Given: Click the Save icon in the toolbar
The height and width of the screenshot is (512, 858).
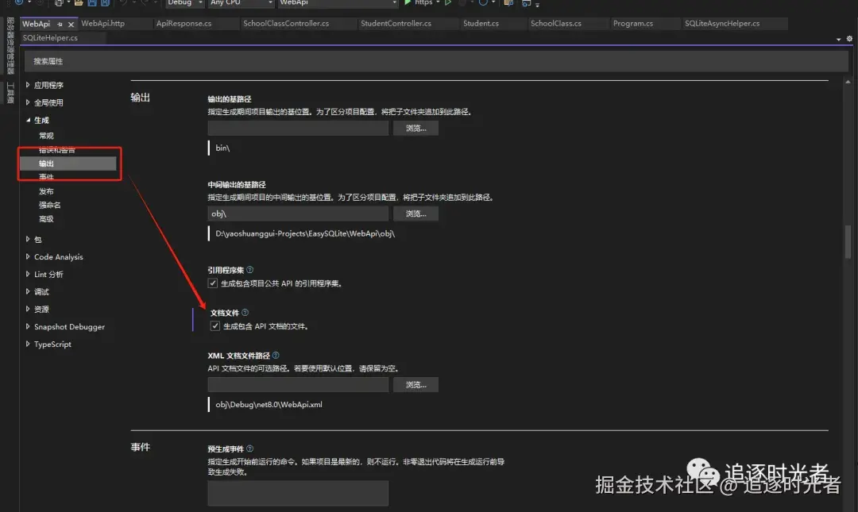Looking at the screenshot, I should tap(91, 4).
